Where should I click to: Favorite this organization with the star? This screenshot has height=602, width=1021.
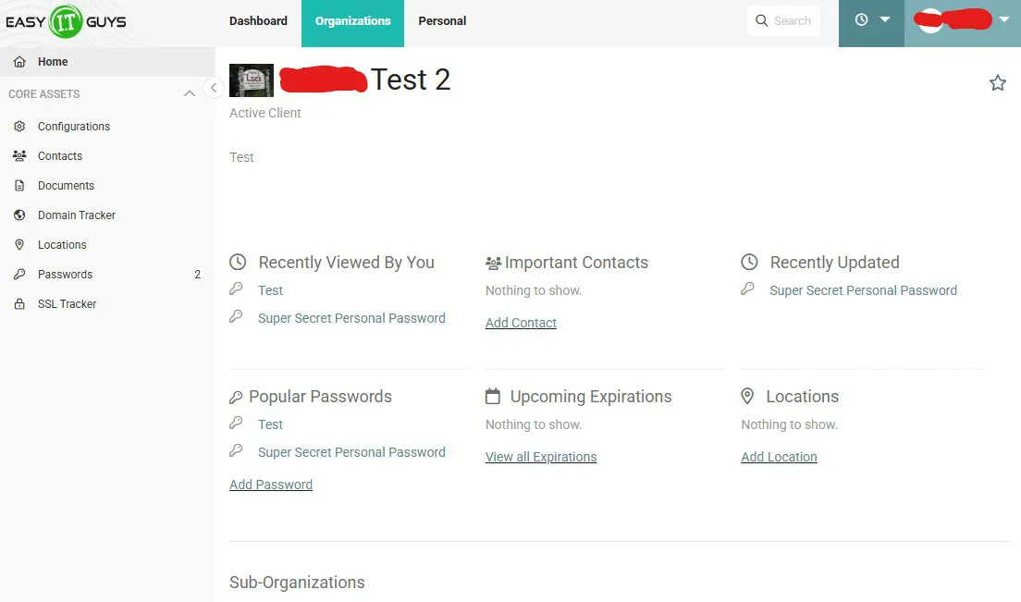pyautogui.click(x=998, y=83)
